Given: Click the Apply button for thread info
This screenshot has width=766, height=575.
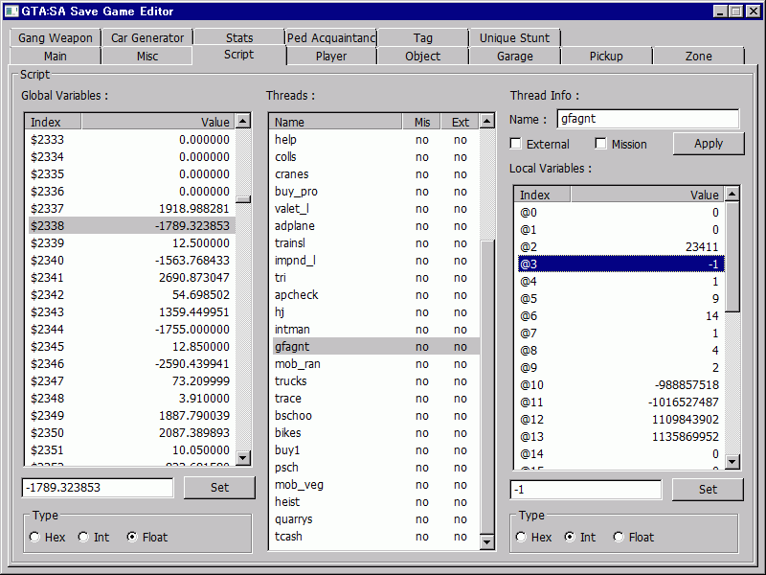Looking at the screenshot, I should point(709,144).
